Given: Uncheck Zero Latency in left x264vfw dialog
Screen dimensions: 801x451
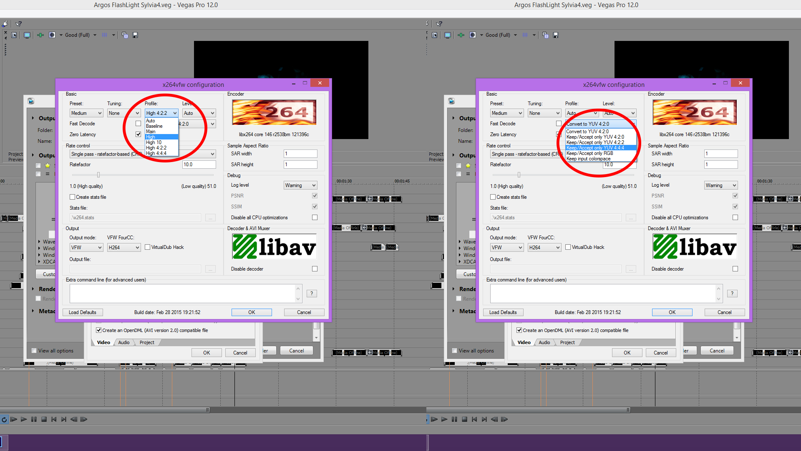Looking at the screenshot, I should tap(138, 134).
